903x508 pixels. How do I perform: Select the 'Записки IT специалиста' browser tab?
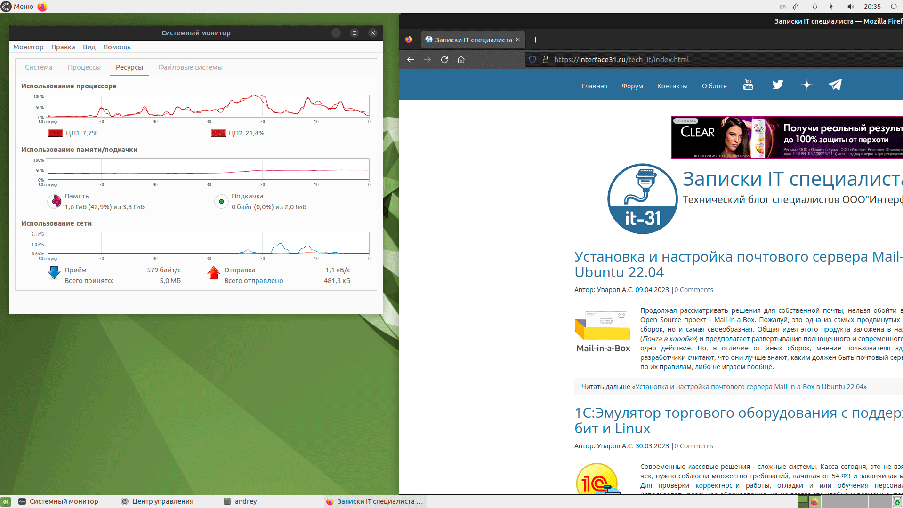click(473, 40)
